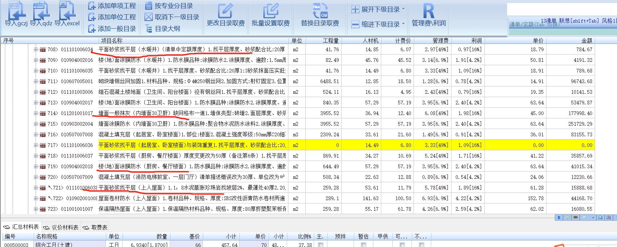Switch to the 取费表 tab

pos(95,227)
